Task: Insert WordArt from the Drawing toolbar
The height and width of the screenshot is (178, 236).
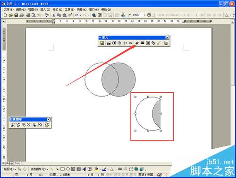Action: (84, 169)
